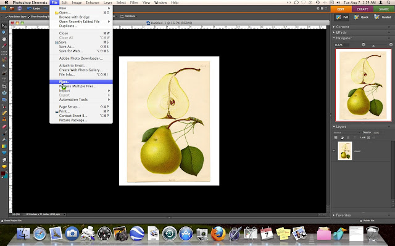Select the Hand tool
This screenshot has height=246, width=395.
(x=4, y=39)
